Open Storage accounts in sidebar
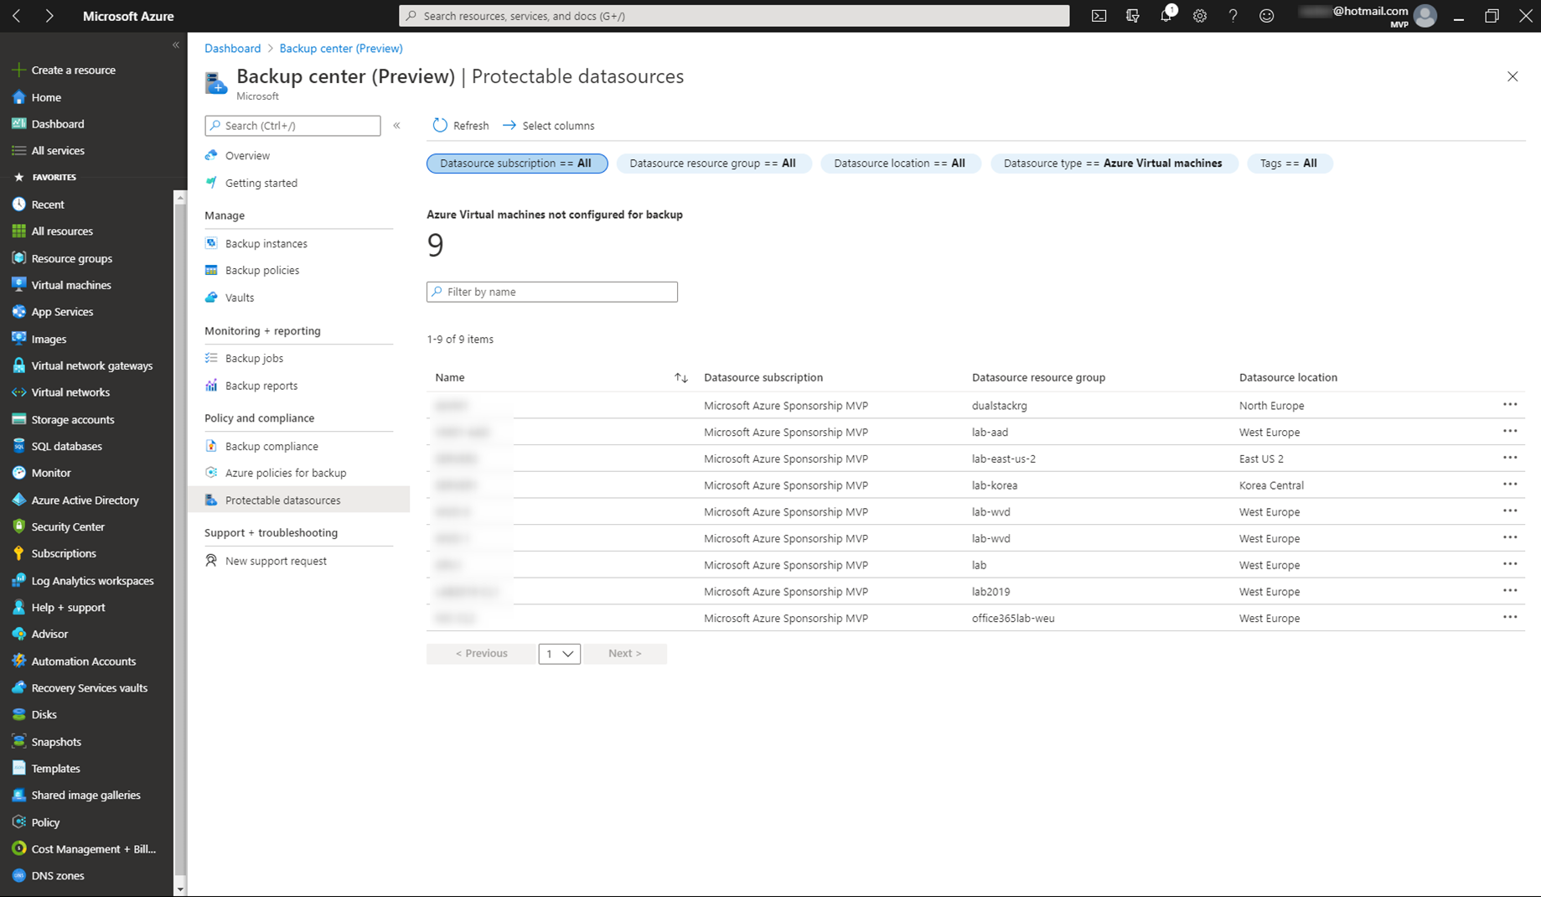Image resolution: width=1541 pixels, height=897 pixels. 73,420
